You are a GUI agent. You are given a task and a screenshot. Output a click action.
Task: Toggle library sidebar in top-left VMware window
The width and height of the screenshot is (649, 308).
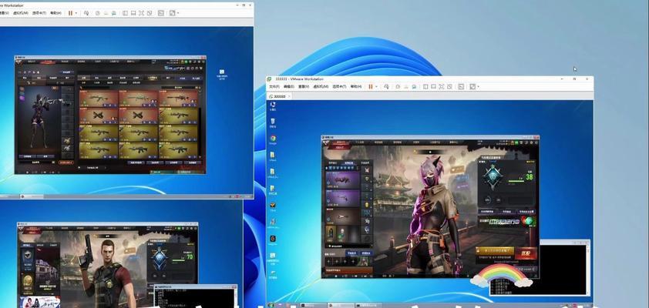pos(125,13)
